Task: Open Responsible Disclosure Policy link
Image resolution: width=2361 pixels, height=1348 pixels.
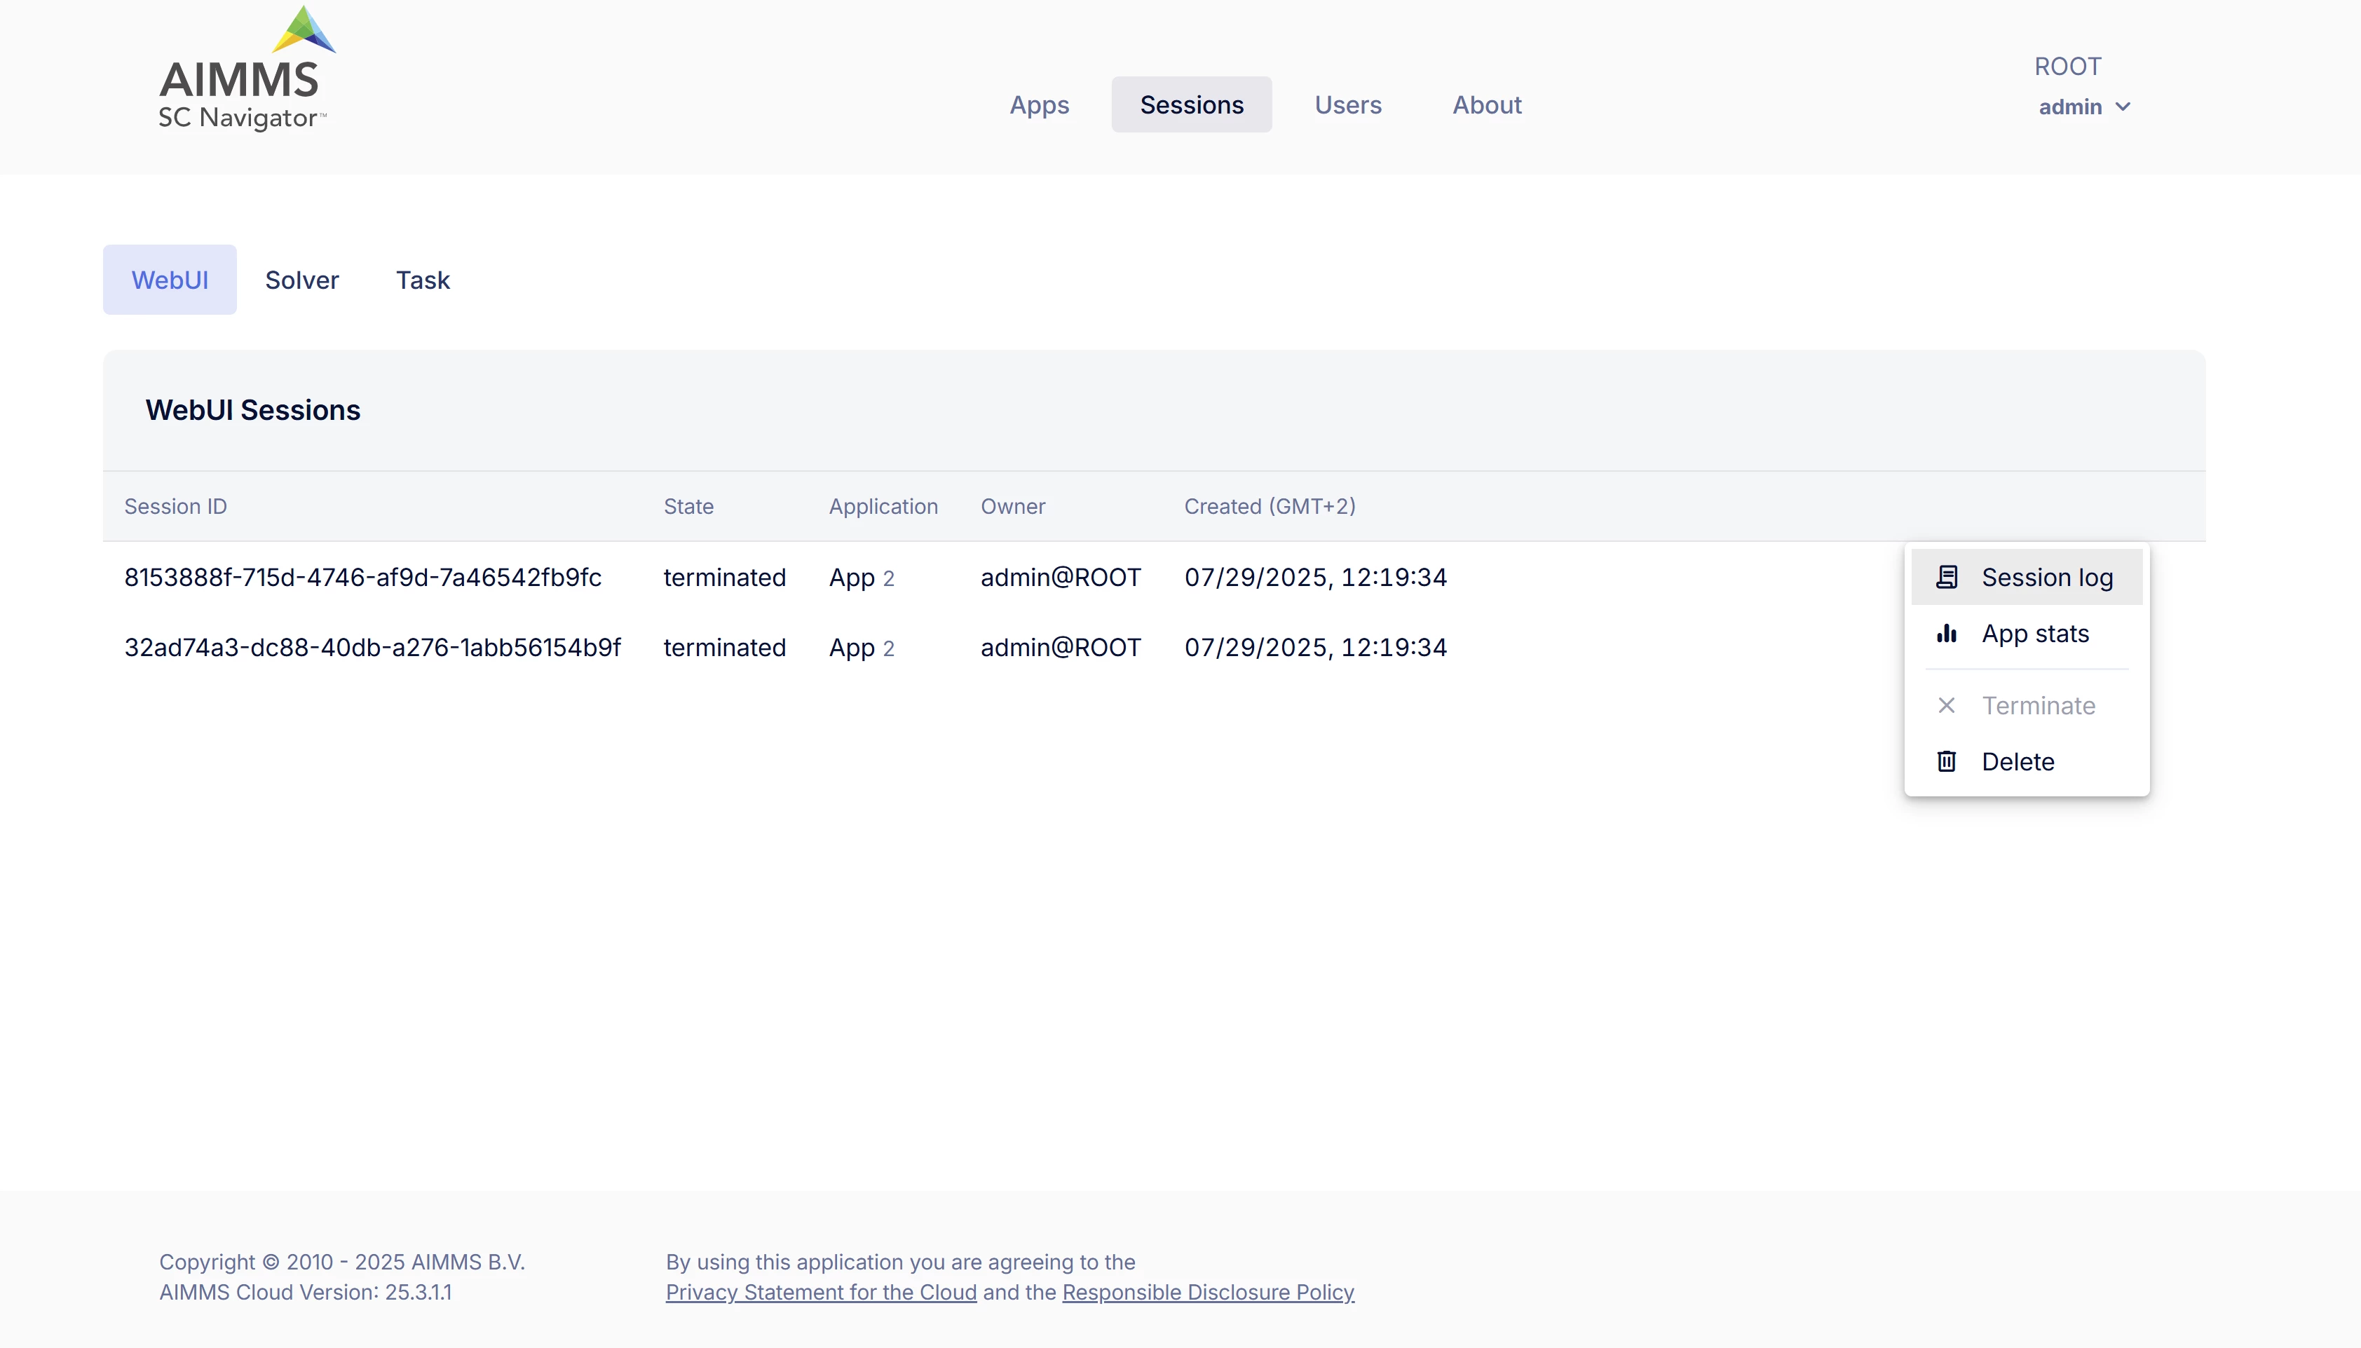Action: 1209,1291
